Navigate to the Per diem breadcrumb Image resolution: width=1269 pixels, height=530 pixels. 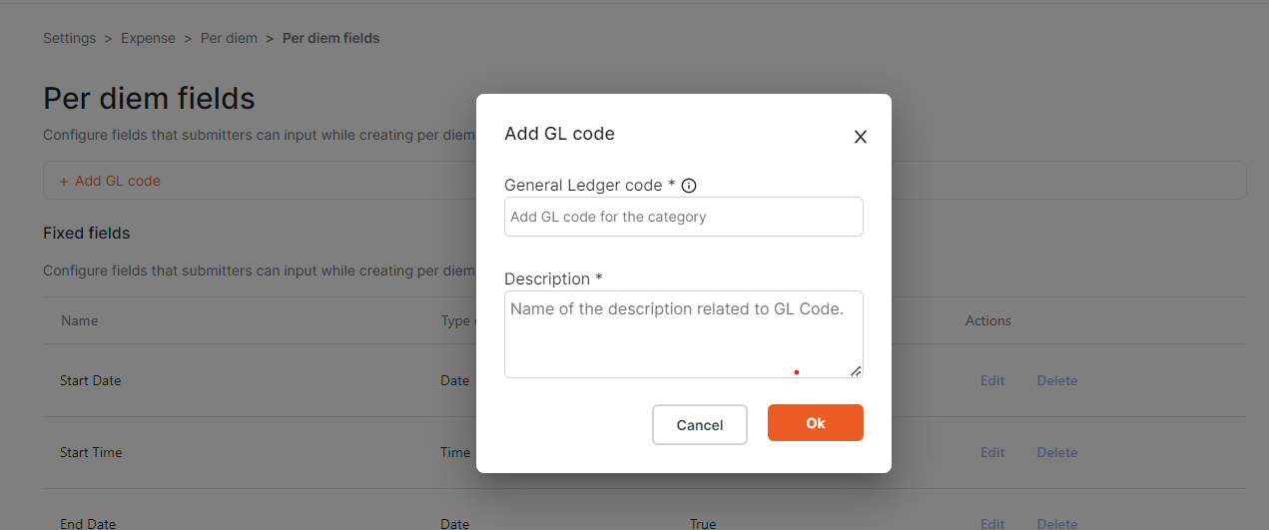(229, 38)
